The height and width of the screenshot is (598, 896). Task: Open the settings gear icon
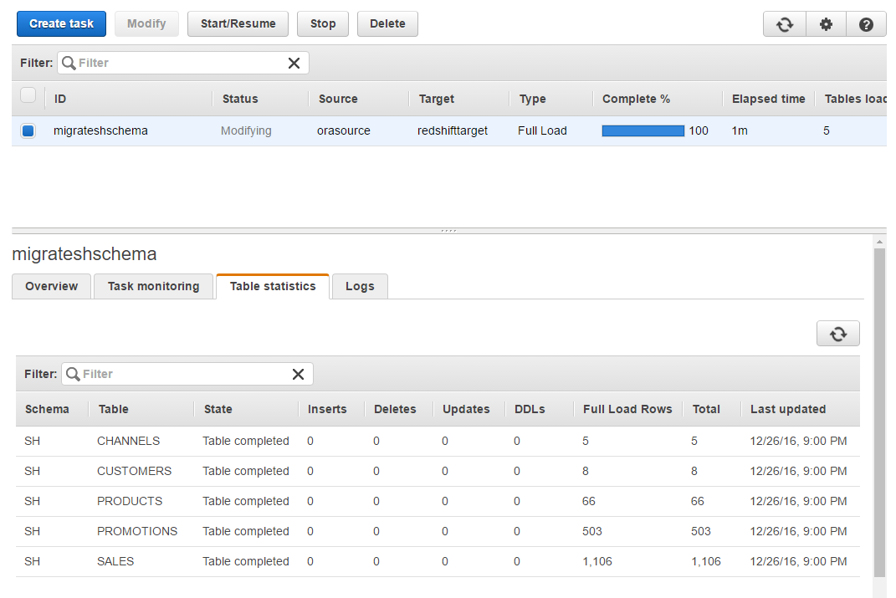pyautogui.click(x=826, y=23)
